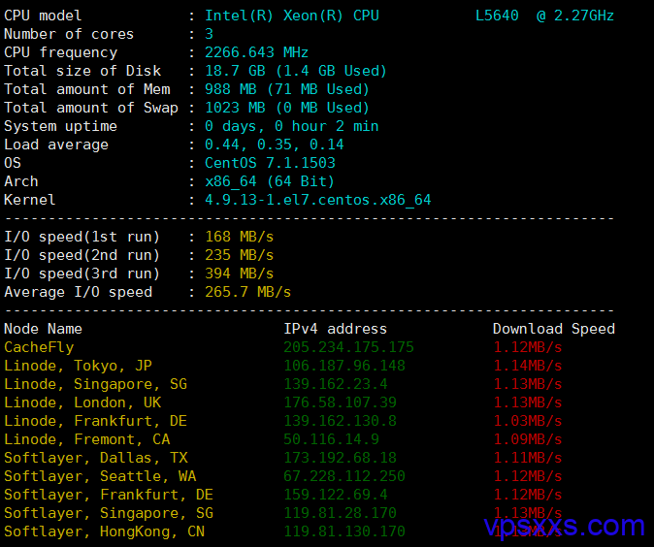Select the 'Linode, London, UK' node
This screenshot has height=547, width=654.
pyautogui.click(x=82, y=402)
